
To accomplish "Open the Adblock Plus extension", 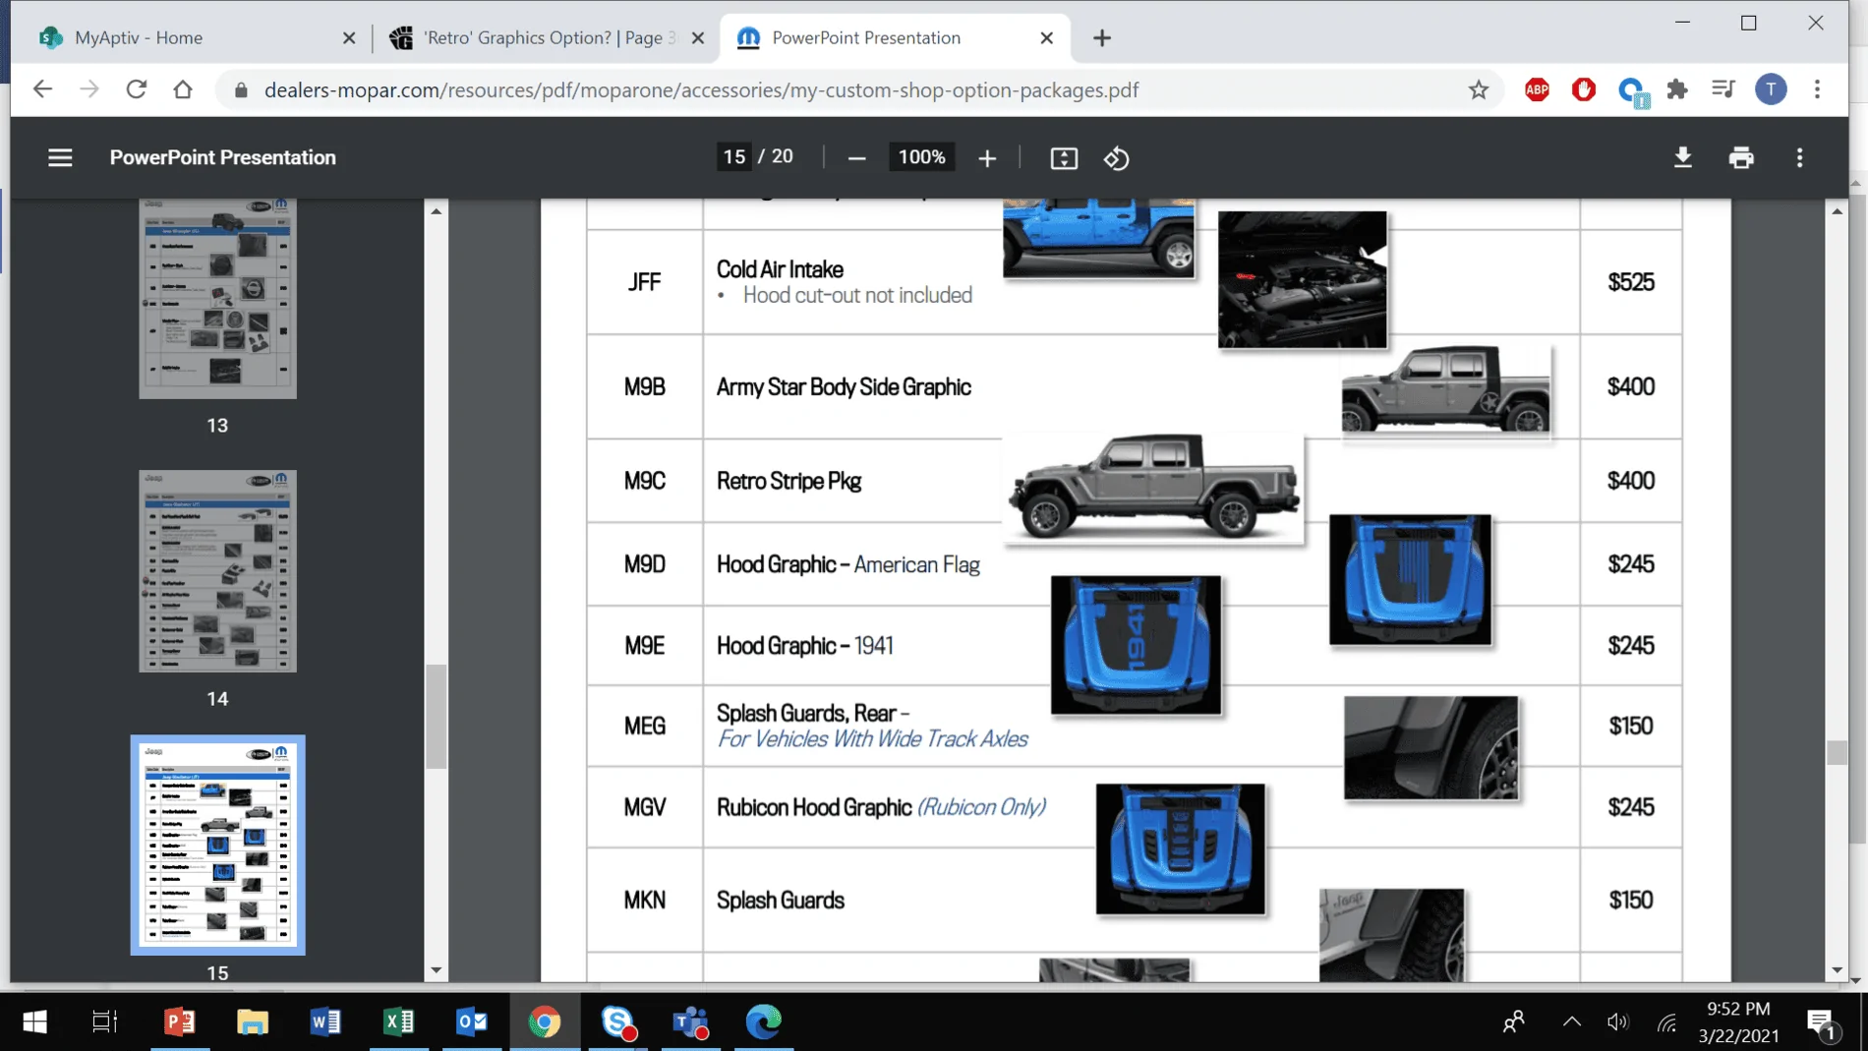I will click(1537, 89).
